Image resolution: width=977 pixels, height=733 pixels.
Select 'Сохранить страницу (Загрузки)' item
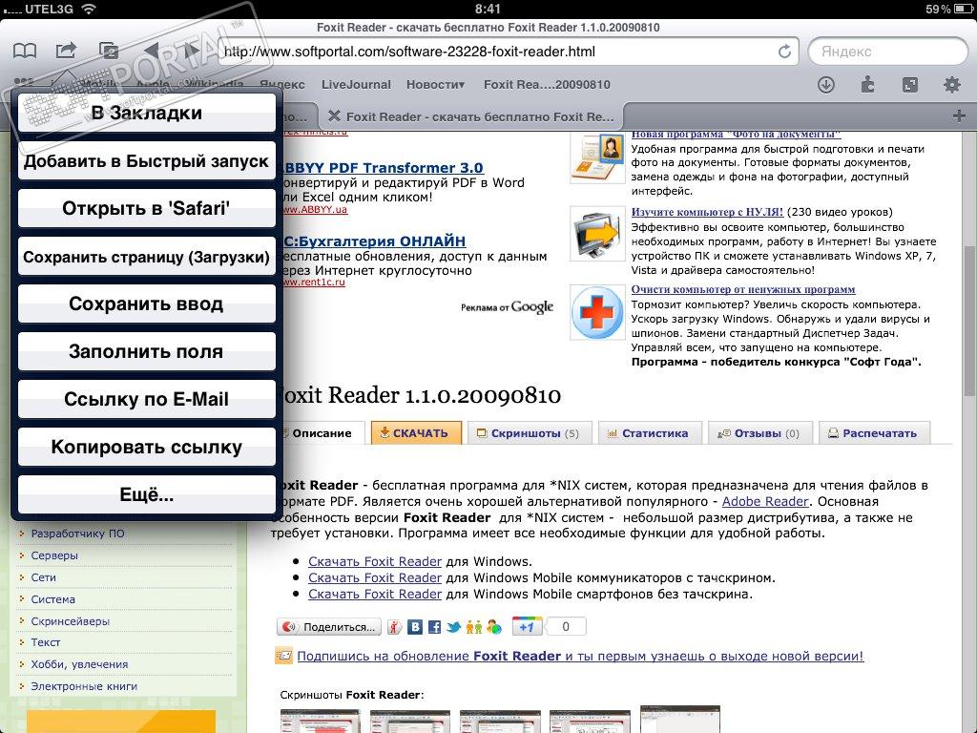[x=146, y=256]
